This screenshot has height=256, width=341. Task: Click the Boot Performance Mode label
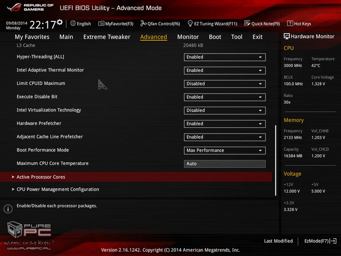[x=43, y=150]
